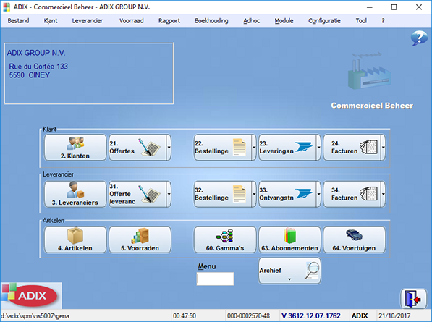Open 33. Ontvangstnota's under Leverancier

click(287, 194)
